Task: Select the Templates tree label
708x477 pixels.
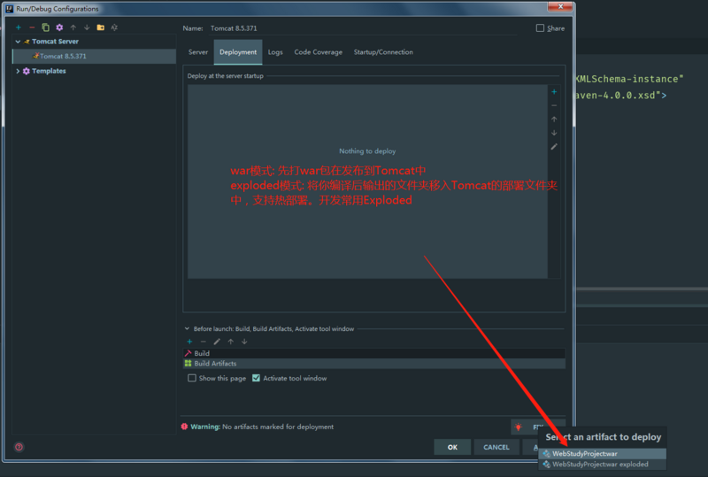Action: pos(49,71)
